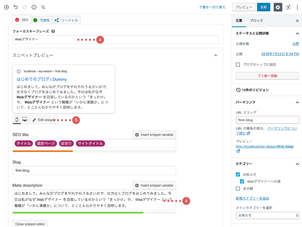This screenshot has height=227, width=302.
Task: Click the undo arrow icon
Action: pos(16,7)
